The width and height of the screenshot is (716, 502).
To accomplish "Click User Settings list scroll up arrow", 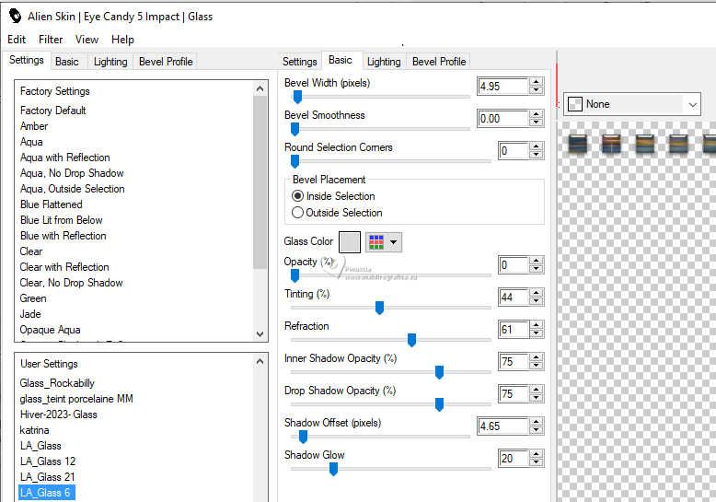I will point(260,362).
